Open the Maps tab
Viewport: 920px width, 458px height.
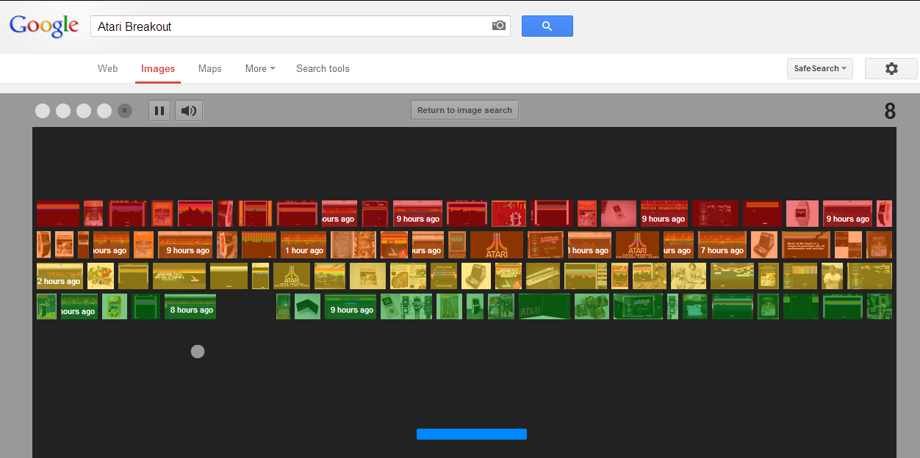(209, 68)
